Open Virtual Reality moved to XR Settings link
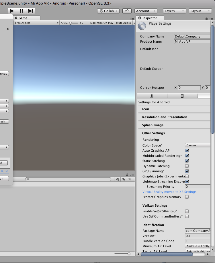 (x=169, y=192)
